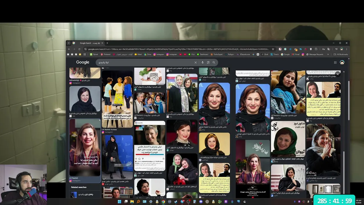
Task: Go to the Google homepage via the logo
Action: point(83,62)
